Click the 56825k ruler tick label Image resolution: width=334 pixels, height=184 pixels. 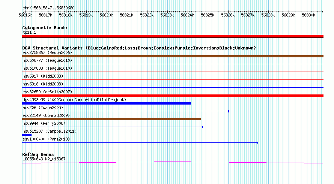[x=208, y=15]
